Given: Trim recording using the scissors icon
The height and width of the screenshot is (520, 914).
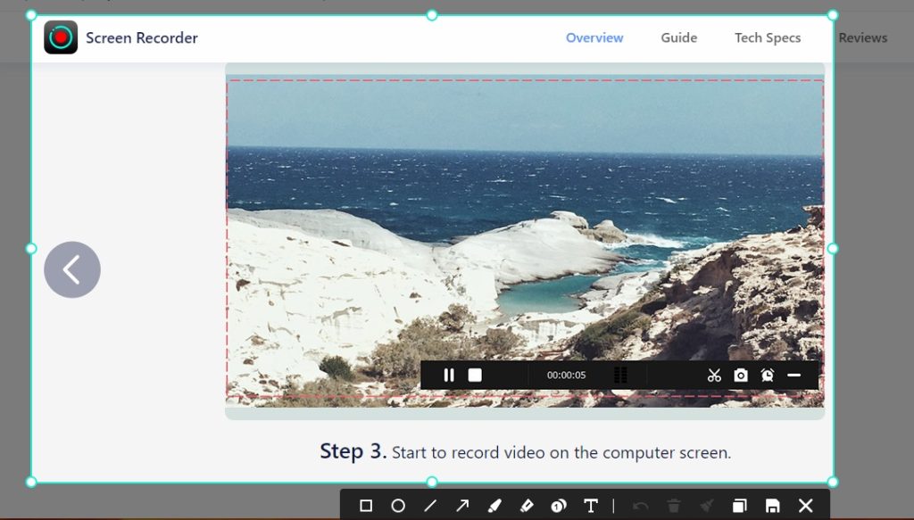Looking at the screenshot, I should (x=713, y=376).
